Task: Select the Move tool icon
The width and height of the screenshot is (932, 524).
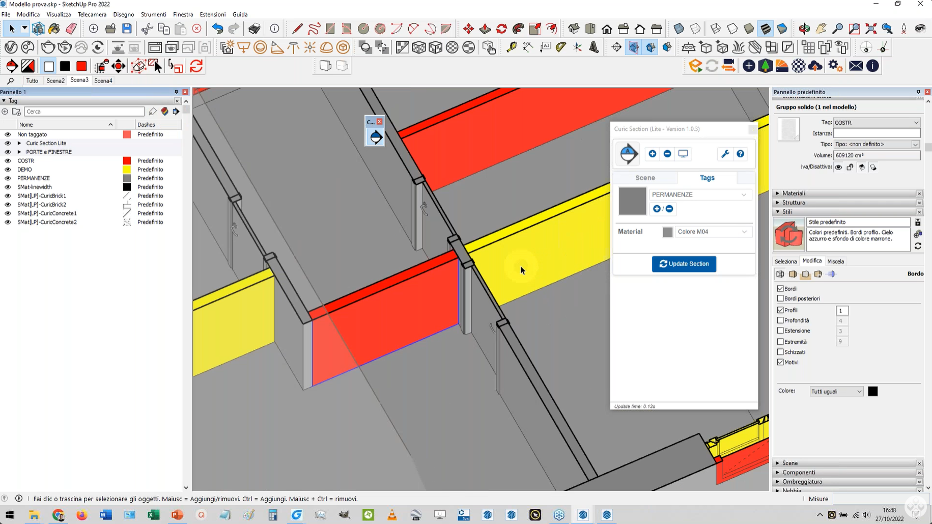Action: click(x=468, y=29)
